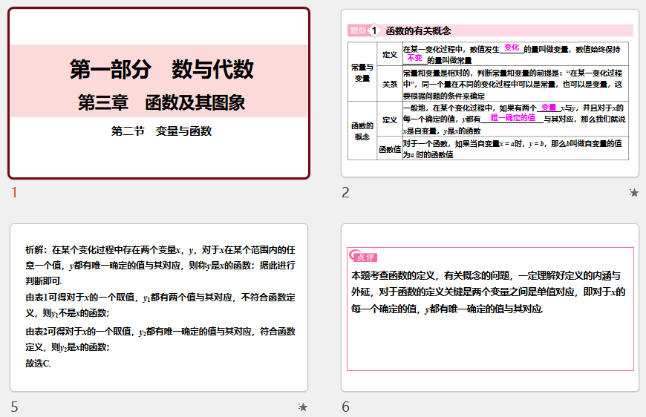
Task: Click the 第二节 变量与函数 subtitle
Action: (x=161, y=131)
